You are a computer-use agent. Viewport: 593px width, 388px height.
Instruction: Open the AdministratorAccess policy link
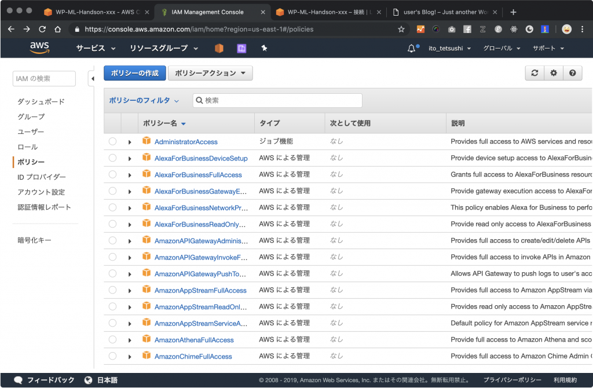click(186, 142)
